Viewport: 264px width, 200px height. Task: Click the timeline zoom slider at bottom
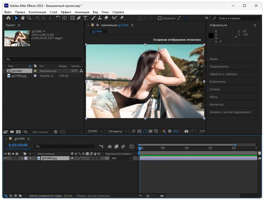click(x=148, y=196)
